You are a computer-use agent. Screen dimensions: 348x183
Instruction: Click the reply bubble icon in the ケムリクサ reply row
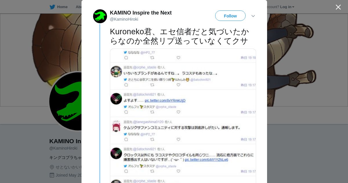tap(126, 139)
